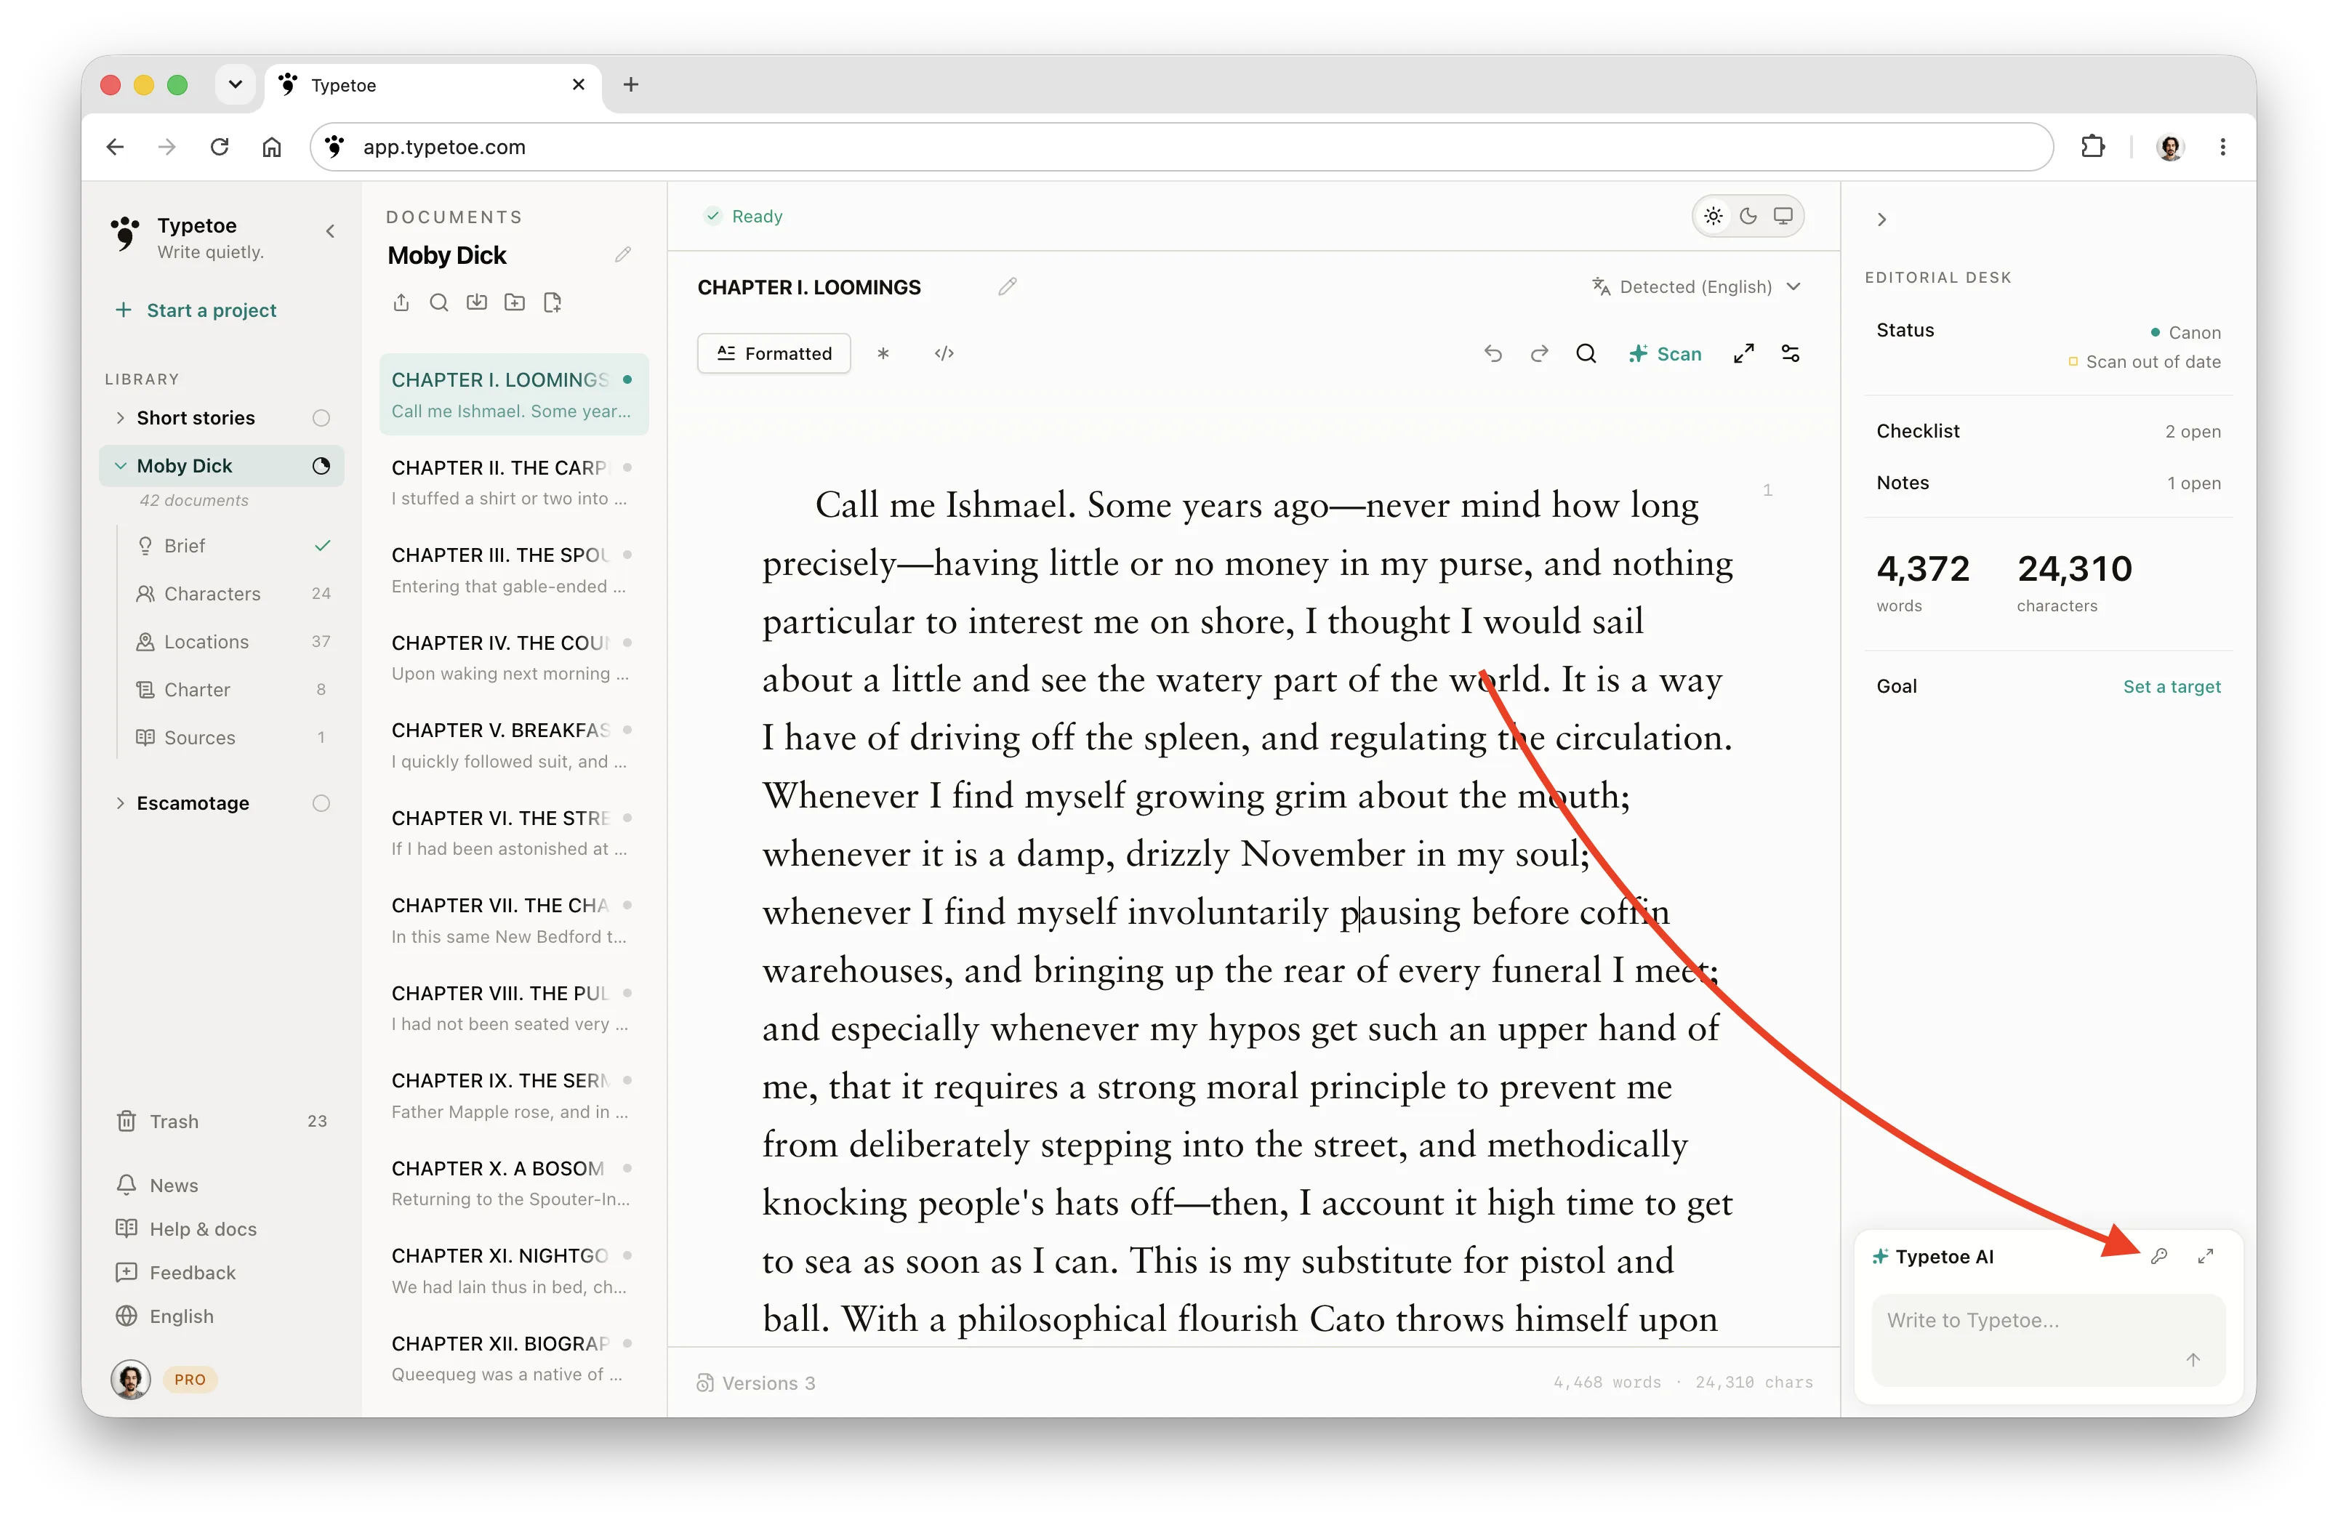This screenshot has height=1525, width=2338.
Task: Click the import document icon
Action: point(476,302)
